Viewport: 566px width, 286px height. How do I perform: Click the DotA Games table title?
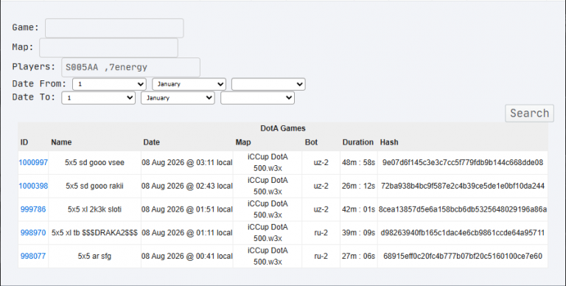[x=283, y=128]
